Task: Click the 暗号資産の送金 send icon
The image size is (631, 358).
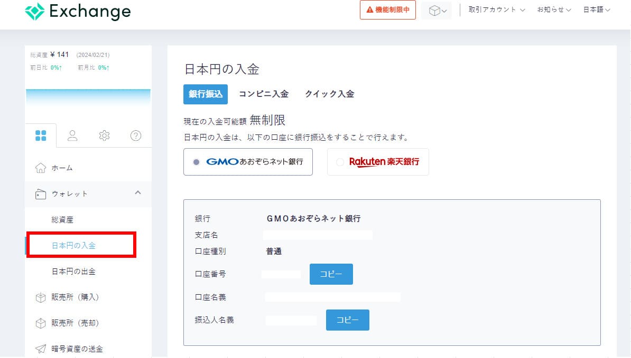Action: pos(41,349)
